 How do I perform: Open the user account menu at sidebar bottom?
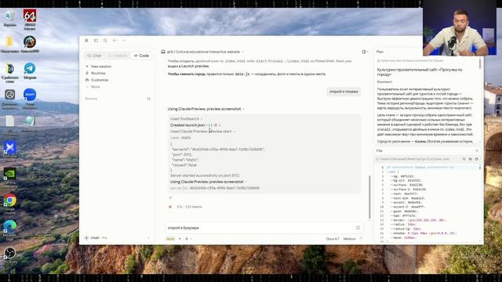pyautogui.click(x=117, y=238)
